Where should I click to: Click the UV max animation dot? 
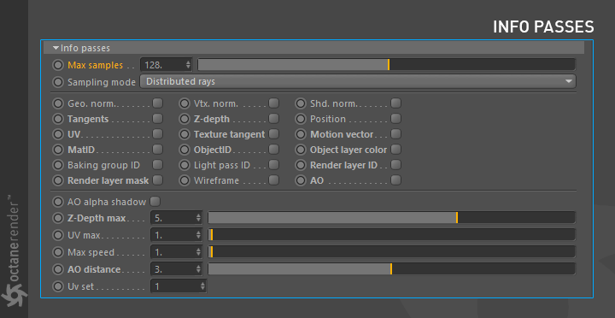coord(58,235)
